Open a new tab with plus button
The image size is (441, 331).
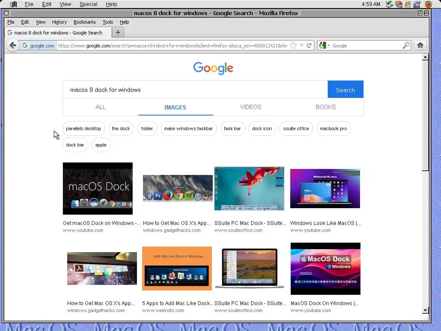pyautogui.click(x=118, y=32)
